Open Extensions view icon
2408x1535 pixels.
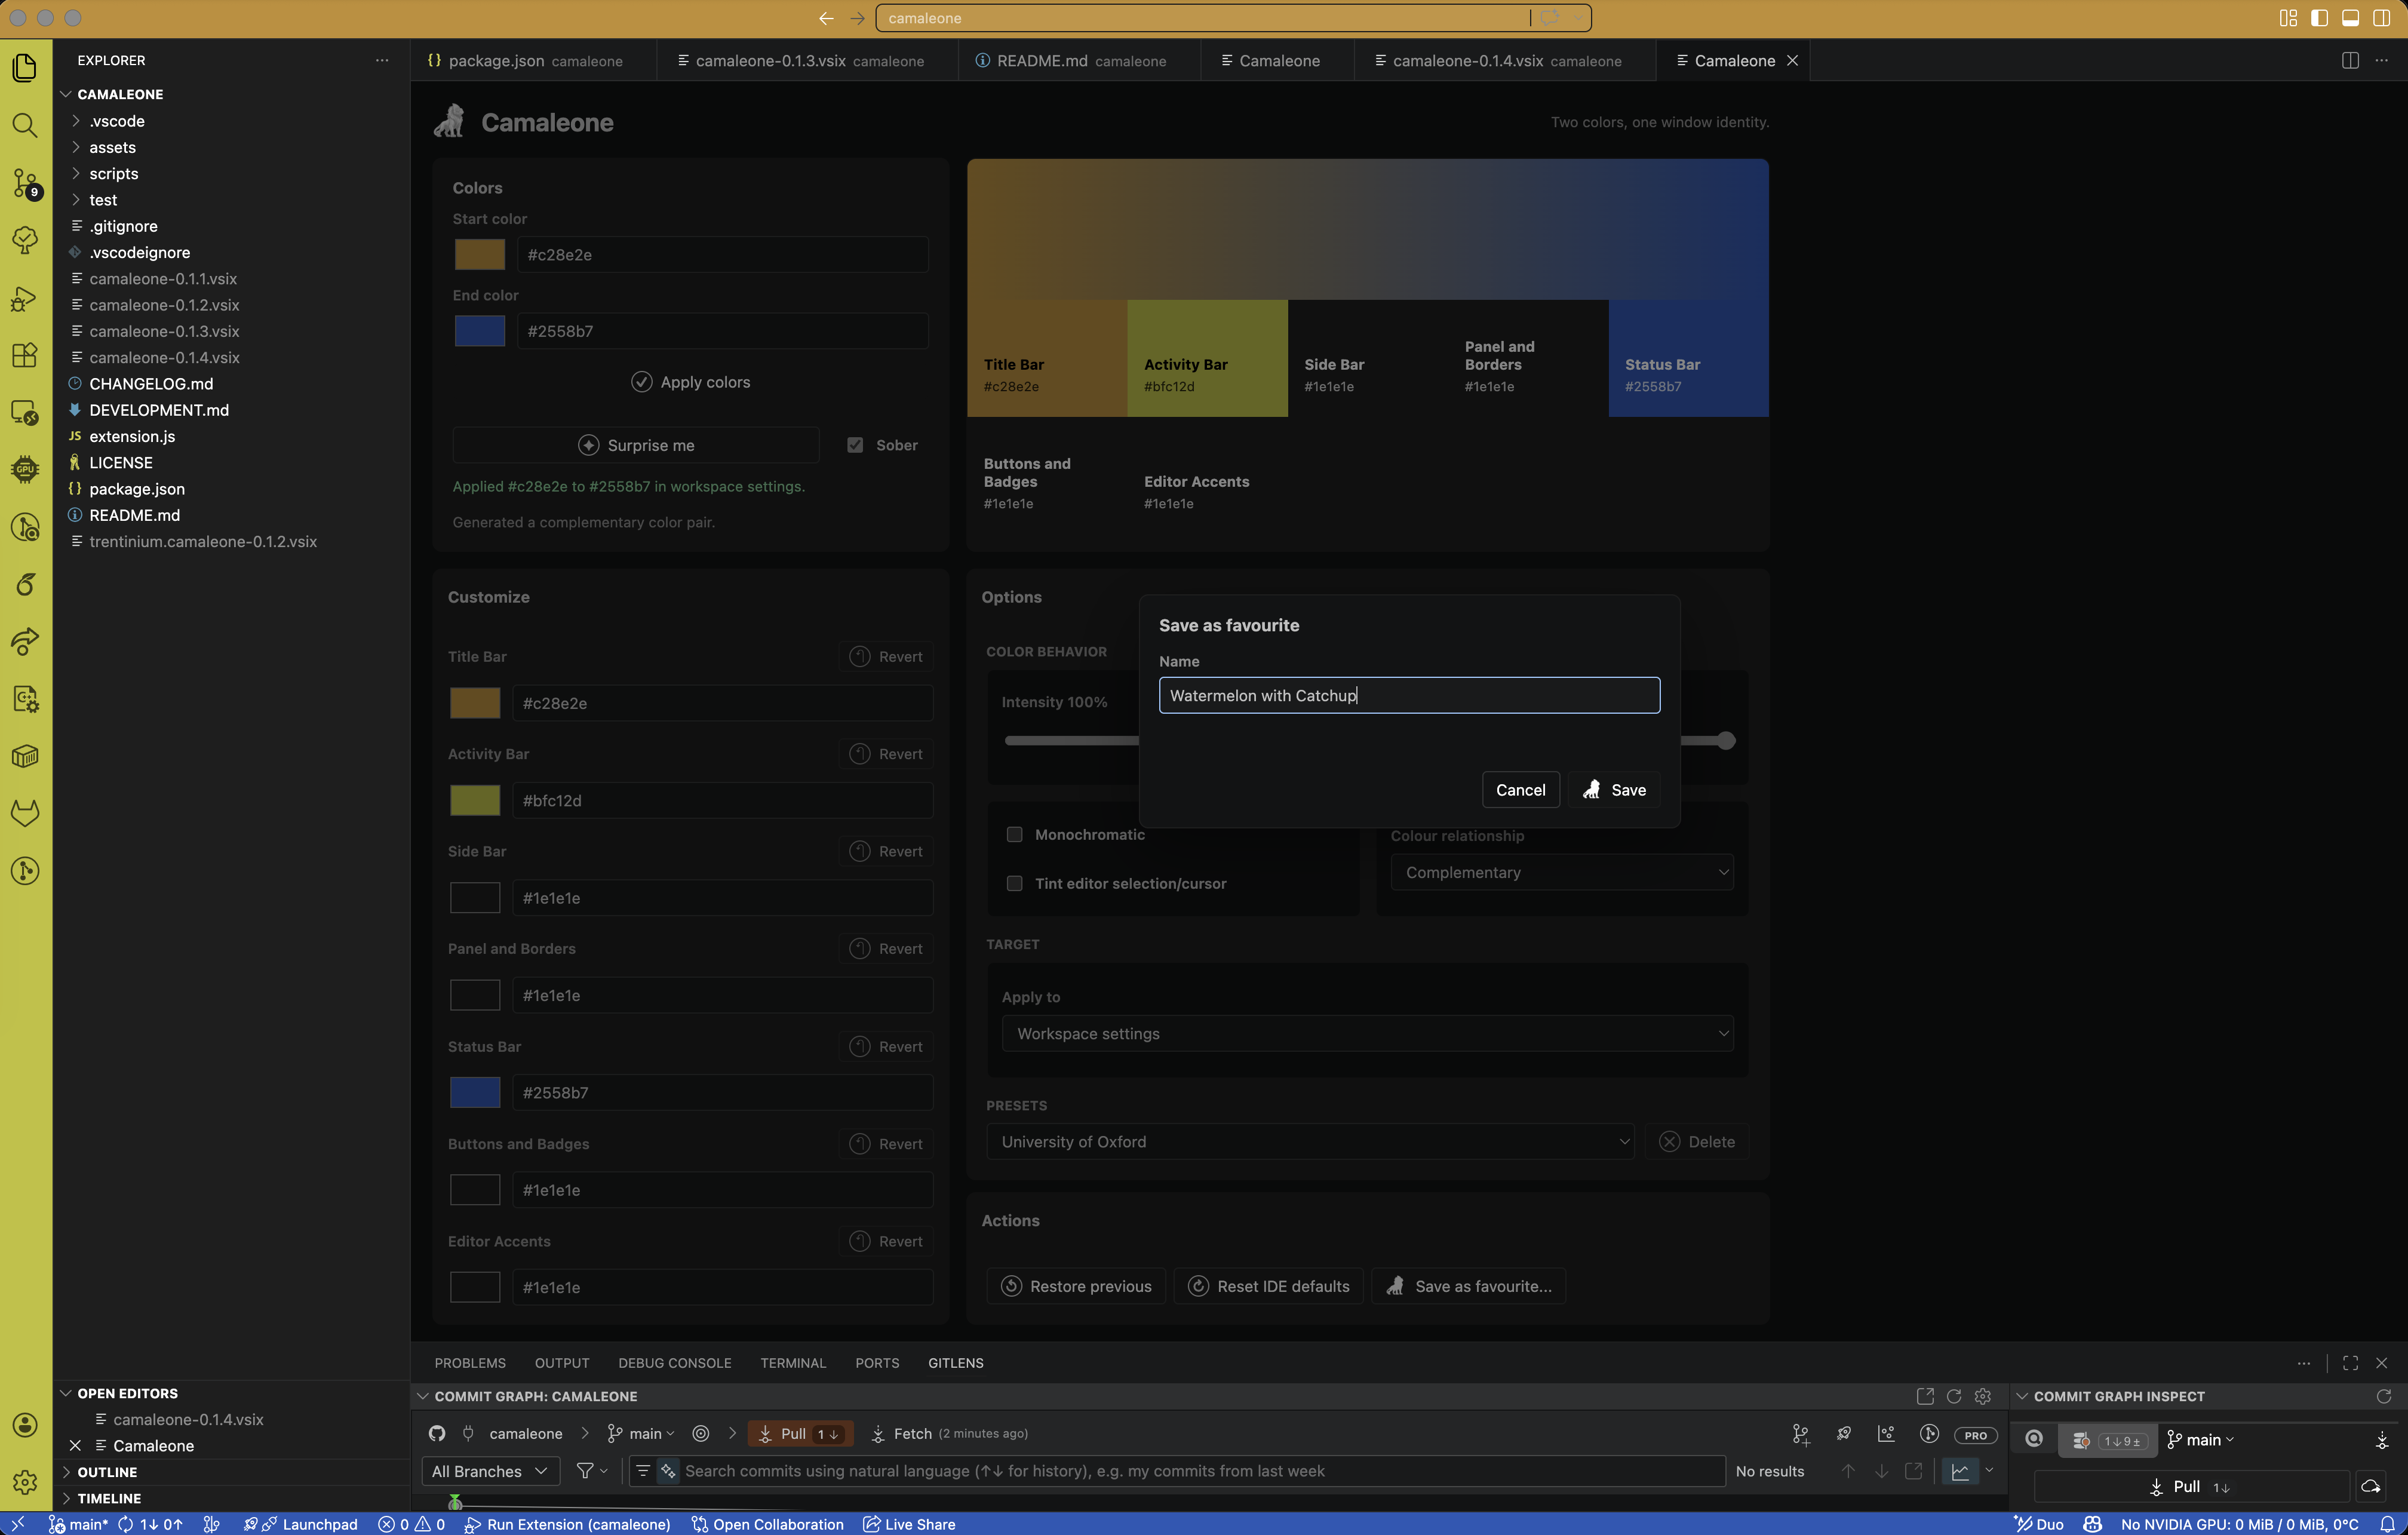25,355
